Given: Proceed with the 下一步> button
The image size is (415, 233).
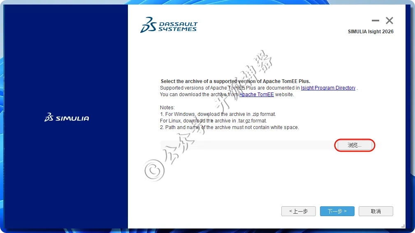Looking at the screenshot, I should pyautogui.click(x=337, y=211).
